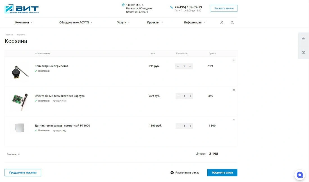
Task: Open the Услуги dropdown menu
Action: coord(123,22)
